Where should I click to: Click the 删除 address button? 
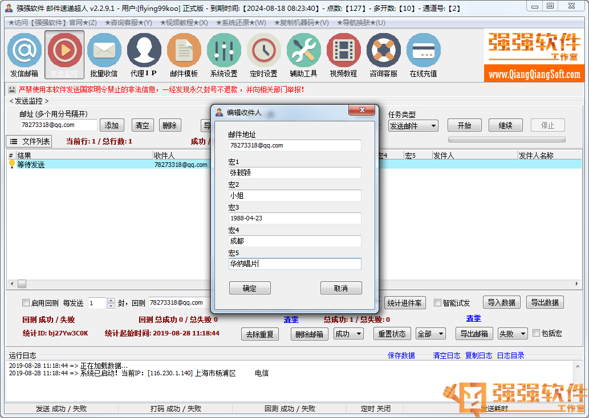coord(170,125)
